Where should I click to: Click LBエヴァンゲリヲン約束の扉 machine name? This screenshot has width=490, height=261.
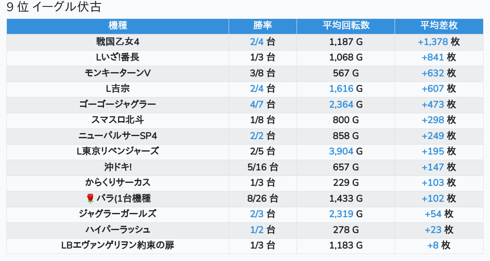(118, 245)
